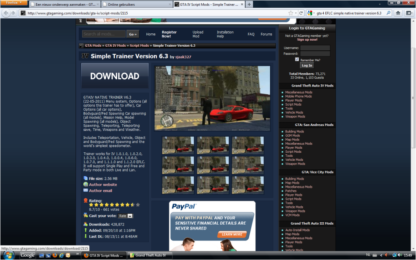The image size is (416, 260).
Task: Focus the Password input field
Action: tap(315, 54)
